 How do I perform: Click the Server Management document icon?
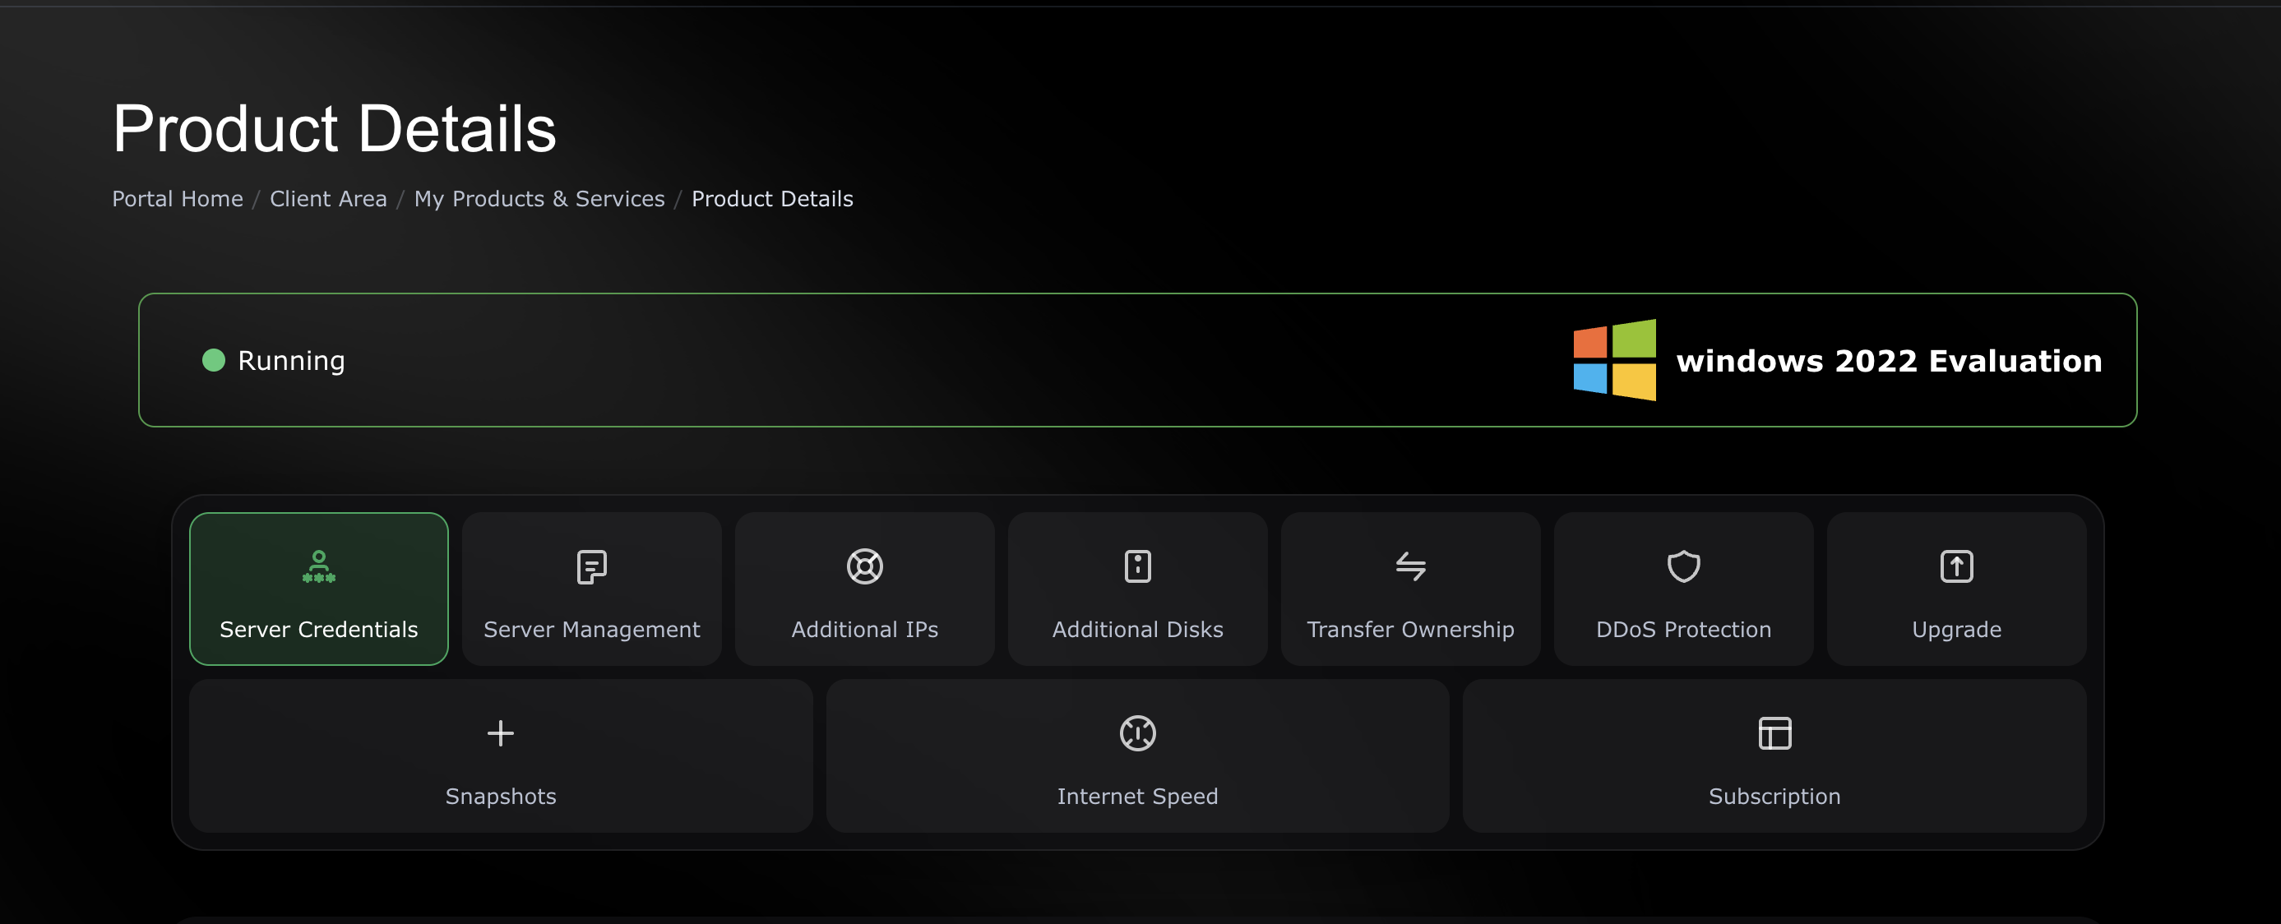coord(591,566)
